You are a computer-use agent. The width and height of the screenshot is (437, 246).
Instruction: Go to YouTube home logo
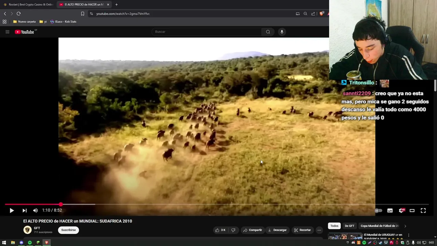(25, 32)
